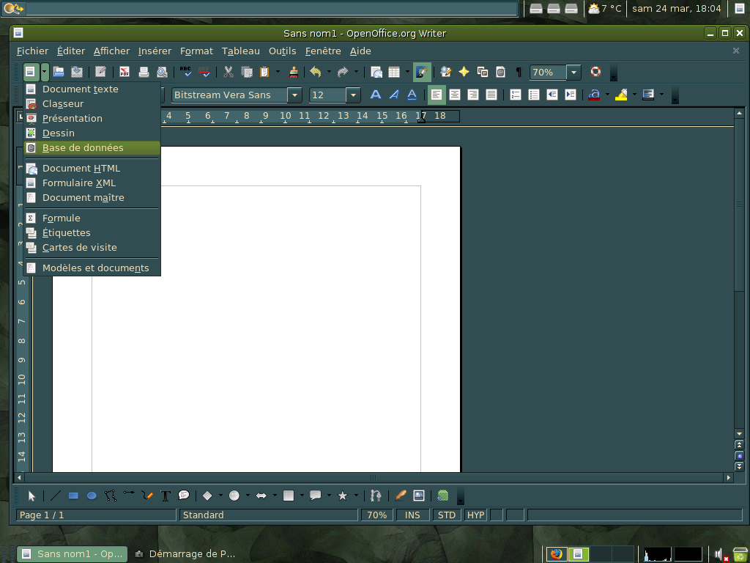Toggle Underline formatting
This screenshot has height=563, width=750.
pos(412,95)
